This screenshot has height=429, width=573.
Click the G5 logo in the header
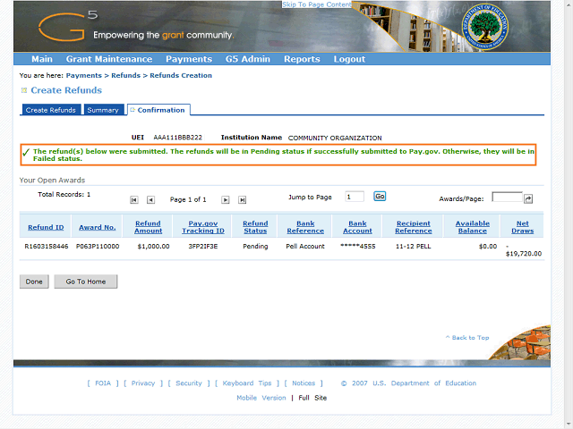coord(68,26)
